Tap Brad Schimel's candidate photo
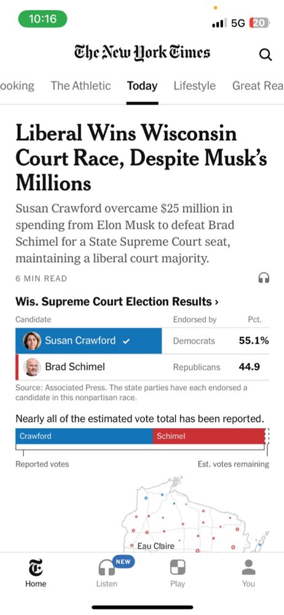Screen dimensions: 284x615 (32, 367)
